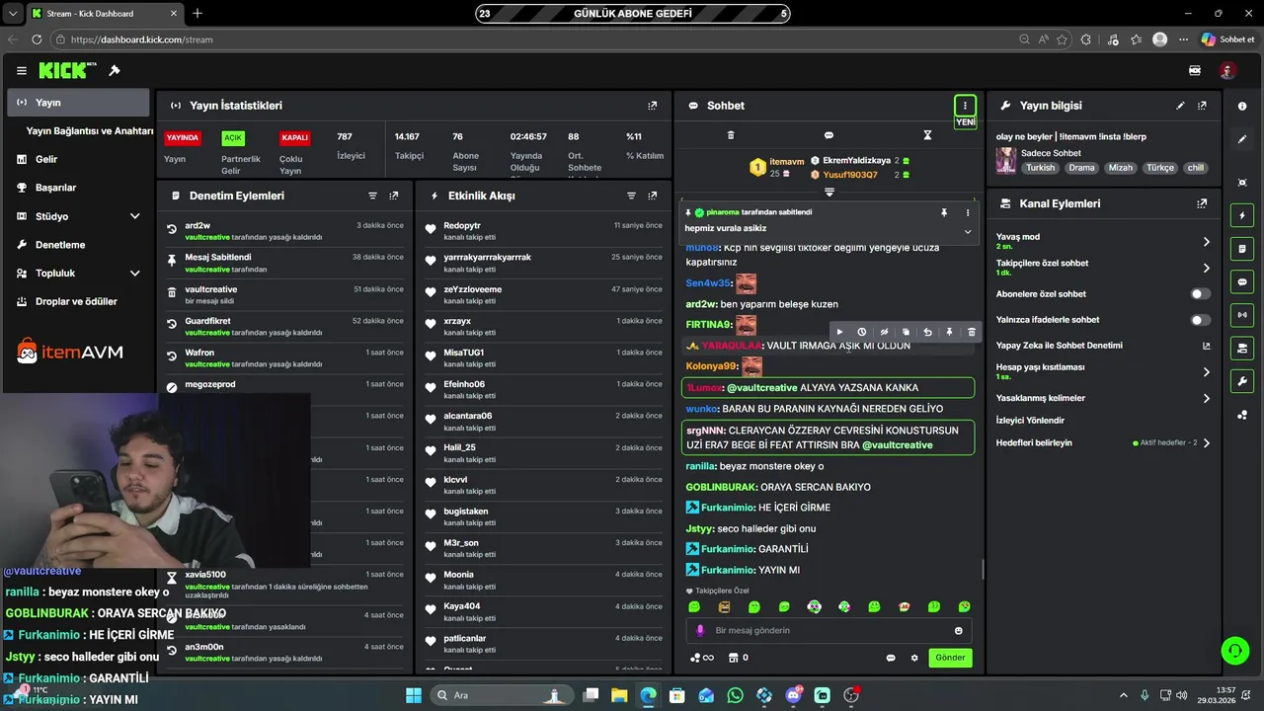Viewport: 1264px width, 711px height.
Task: Toggle Abonelere özel sohbet switch
Action: point(1201,294)
